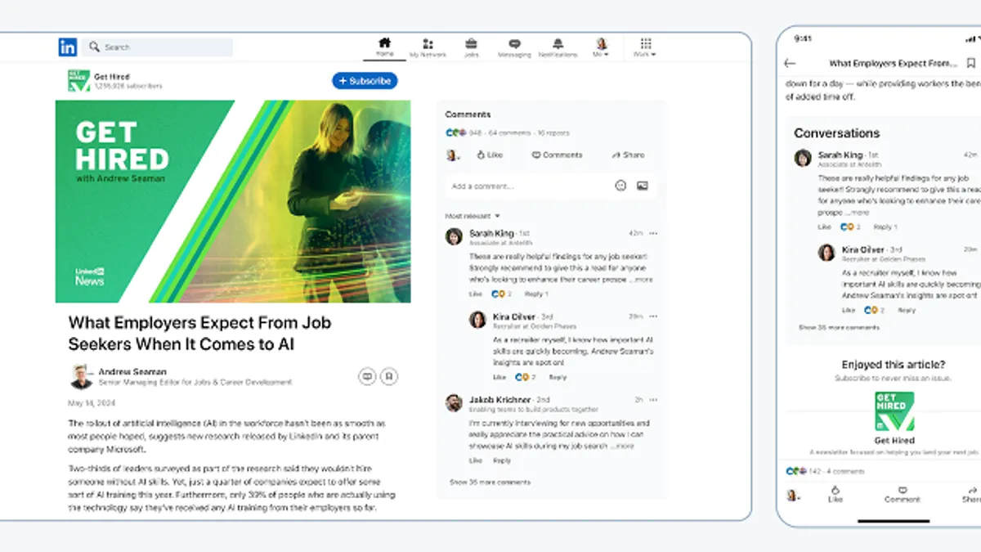Attach image icon in comment box
The image size is (981, 552).
[643, 186]
